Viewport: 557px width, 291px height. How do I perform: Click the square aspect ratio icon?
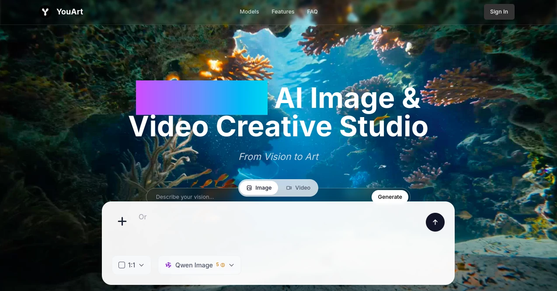click(x=122, y=265)
